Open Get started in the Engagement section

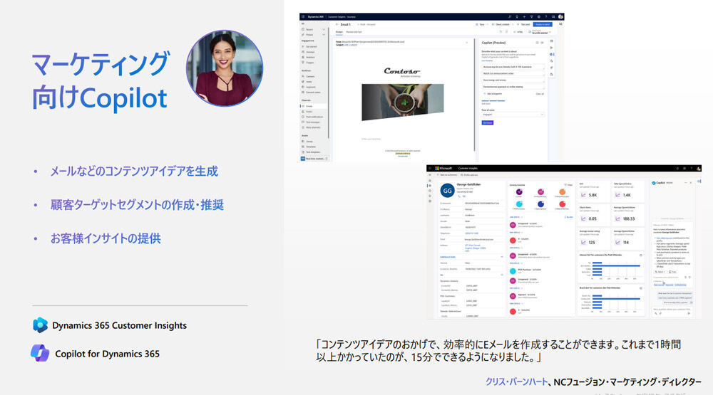[x=313, y=46]
